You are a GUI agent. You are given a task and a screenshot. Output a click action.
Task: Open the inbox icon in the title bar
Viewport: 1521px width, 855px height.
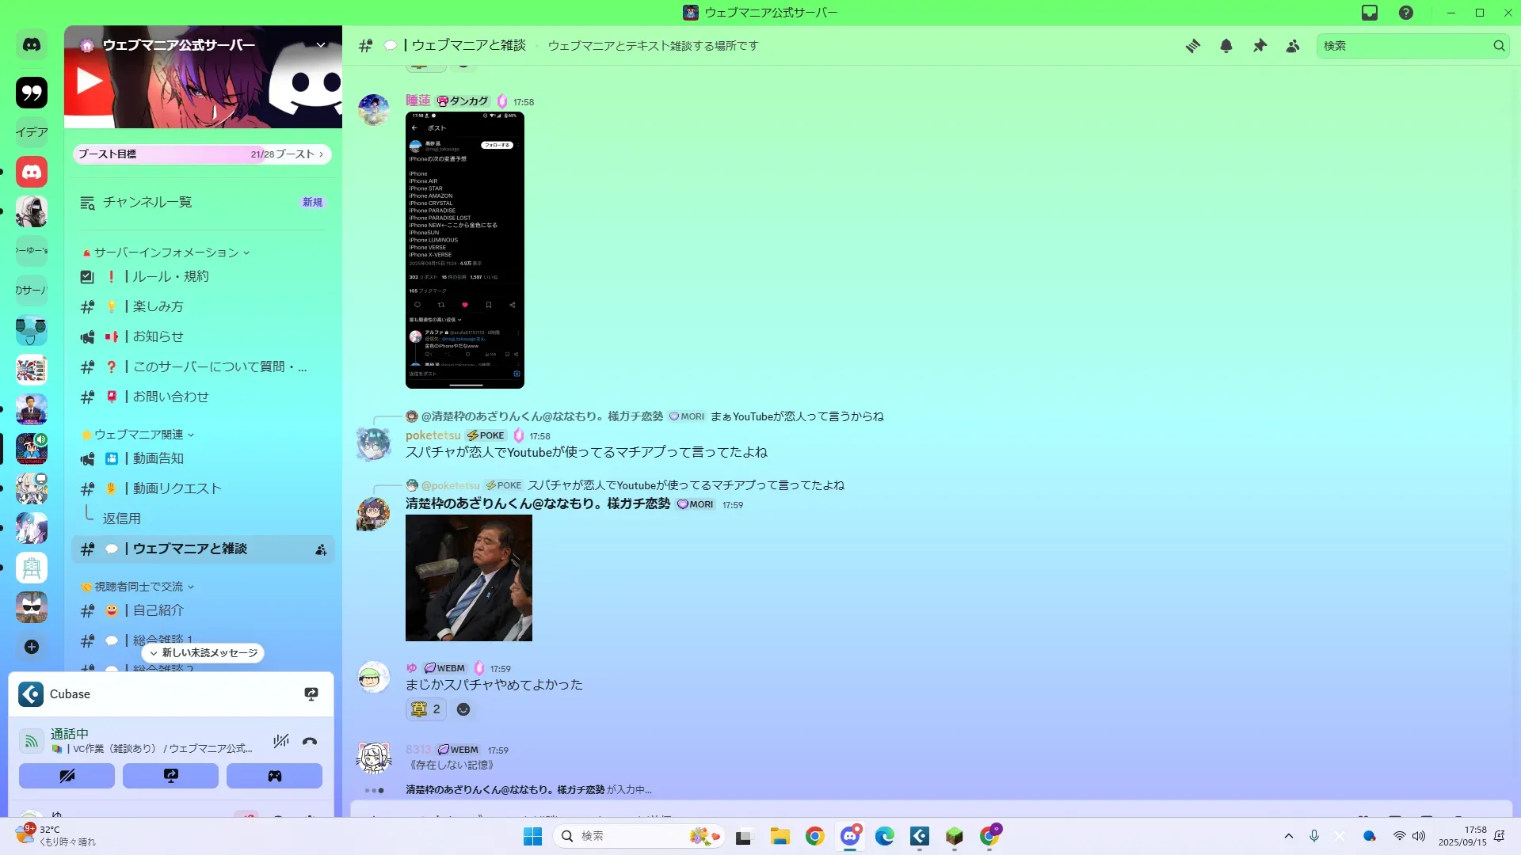point(1370,13)
